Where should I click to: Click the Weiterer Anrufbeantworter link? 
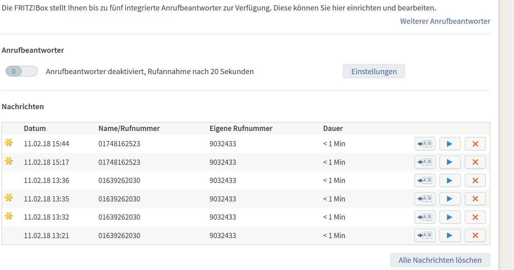pyautogui.click(x=445, y=21)
